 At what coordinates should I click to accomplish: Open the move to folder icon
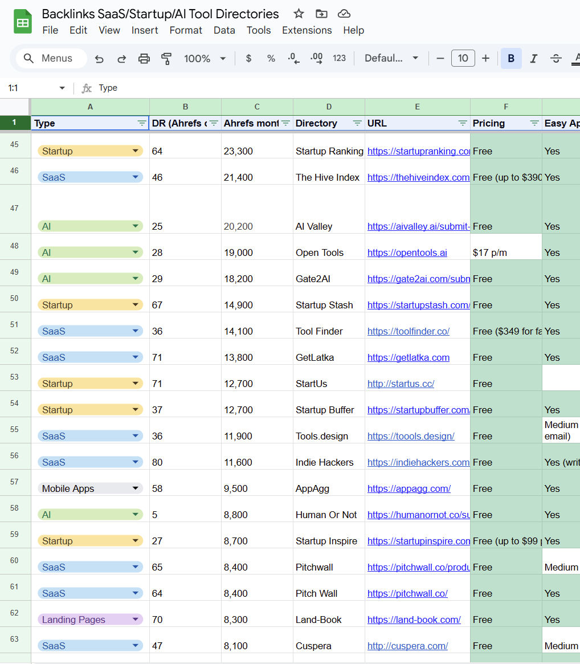(x=321, y=14)
